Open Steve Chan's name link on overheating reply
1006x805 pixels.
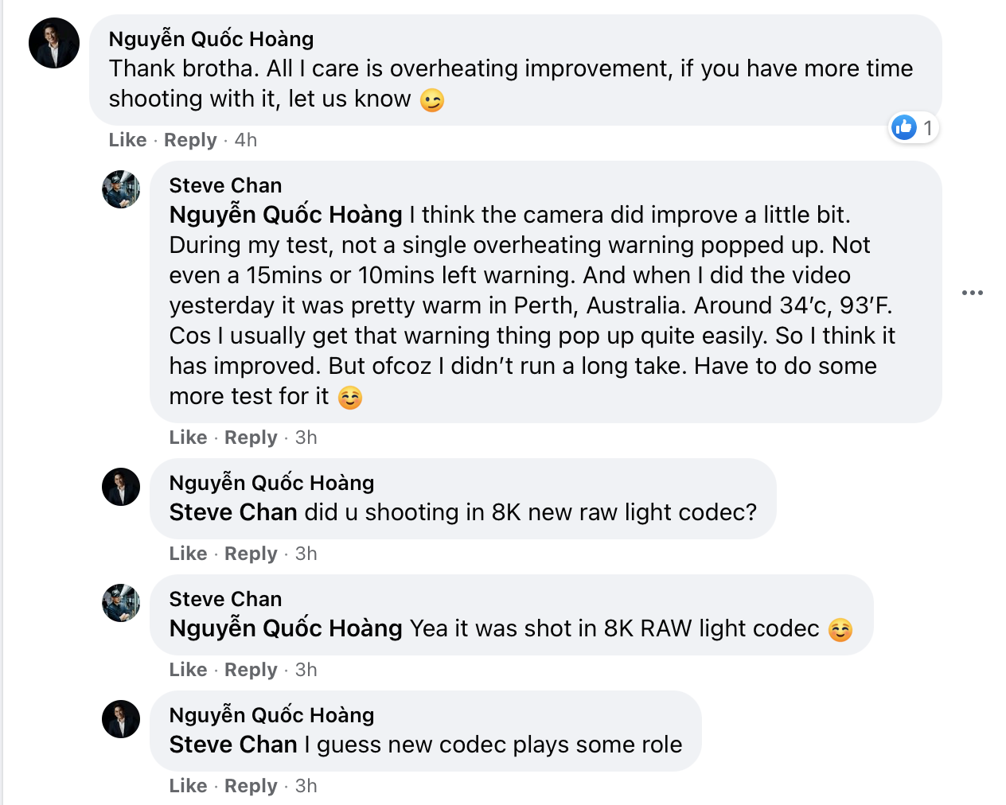point(225,185)
